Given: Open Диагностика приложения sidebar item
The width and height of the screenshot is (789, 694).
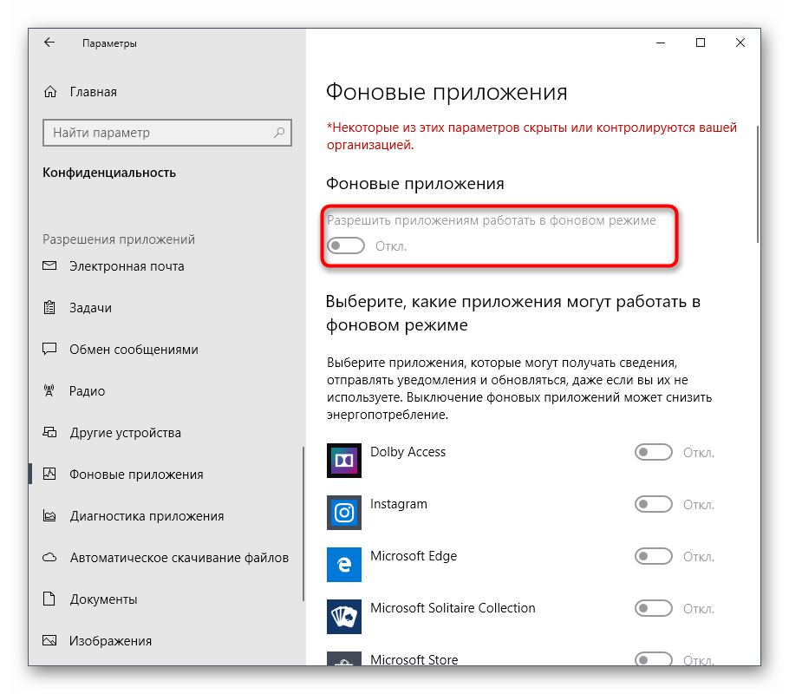Looking at the screenshot, I should tap(147, 516).
